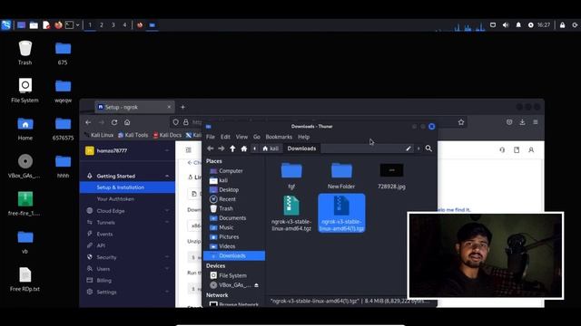Open the Edit menu in Thunar
Screen dimensions: 581x326
(x=225, y=137)
